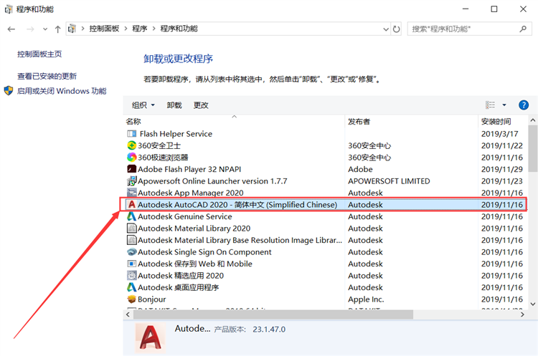Click product version 23.1.47.0
Viewport: 538px width, 356px height.
click(269, 329)
